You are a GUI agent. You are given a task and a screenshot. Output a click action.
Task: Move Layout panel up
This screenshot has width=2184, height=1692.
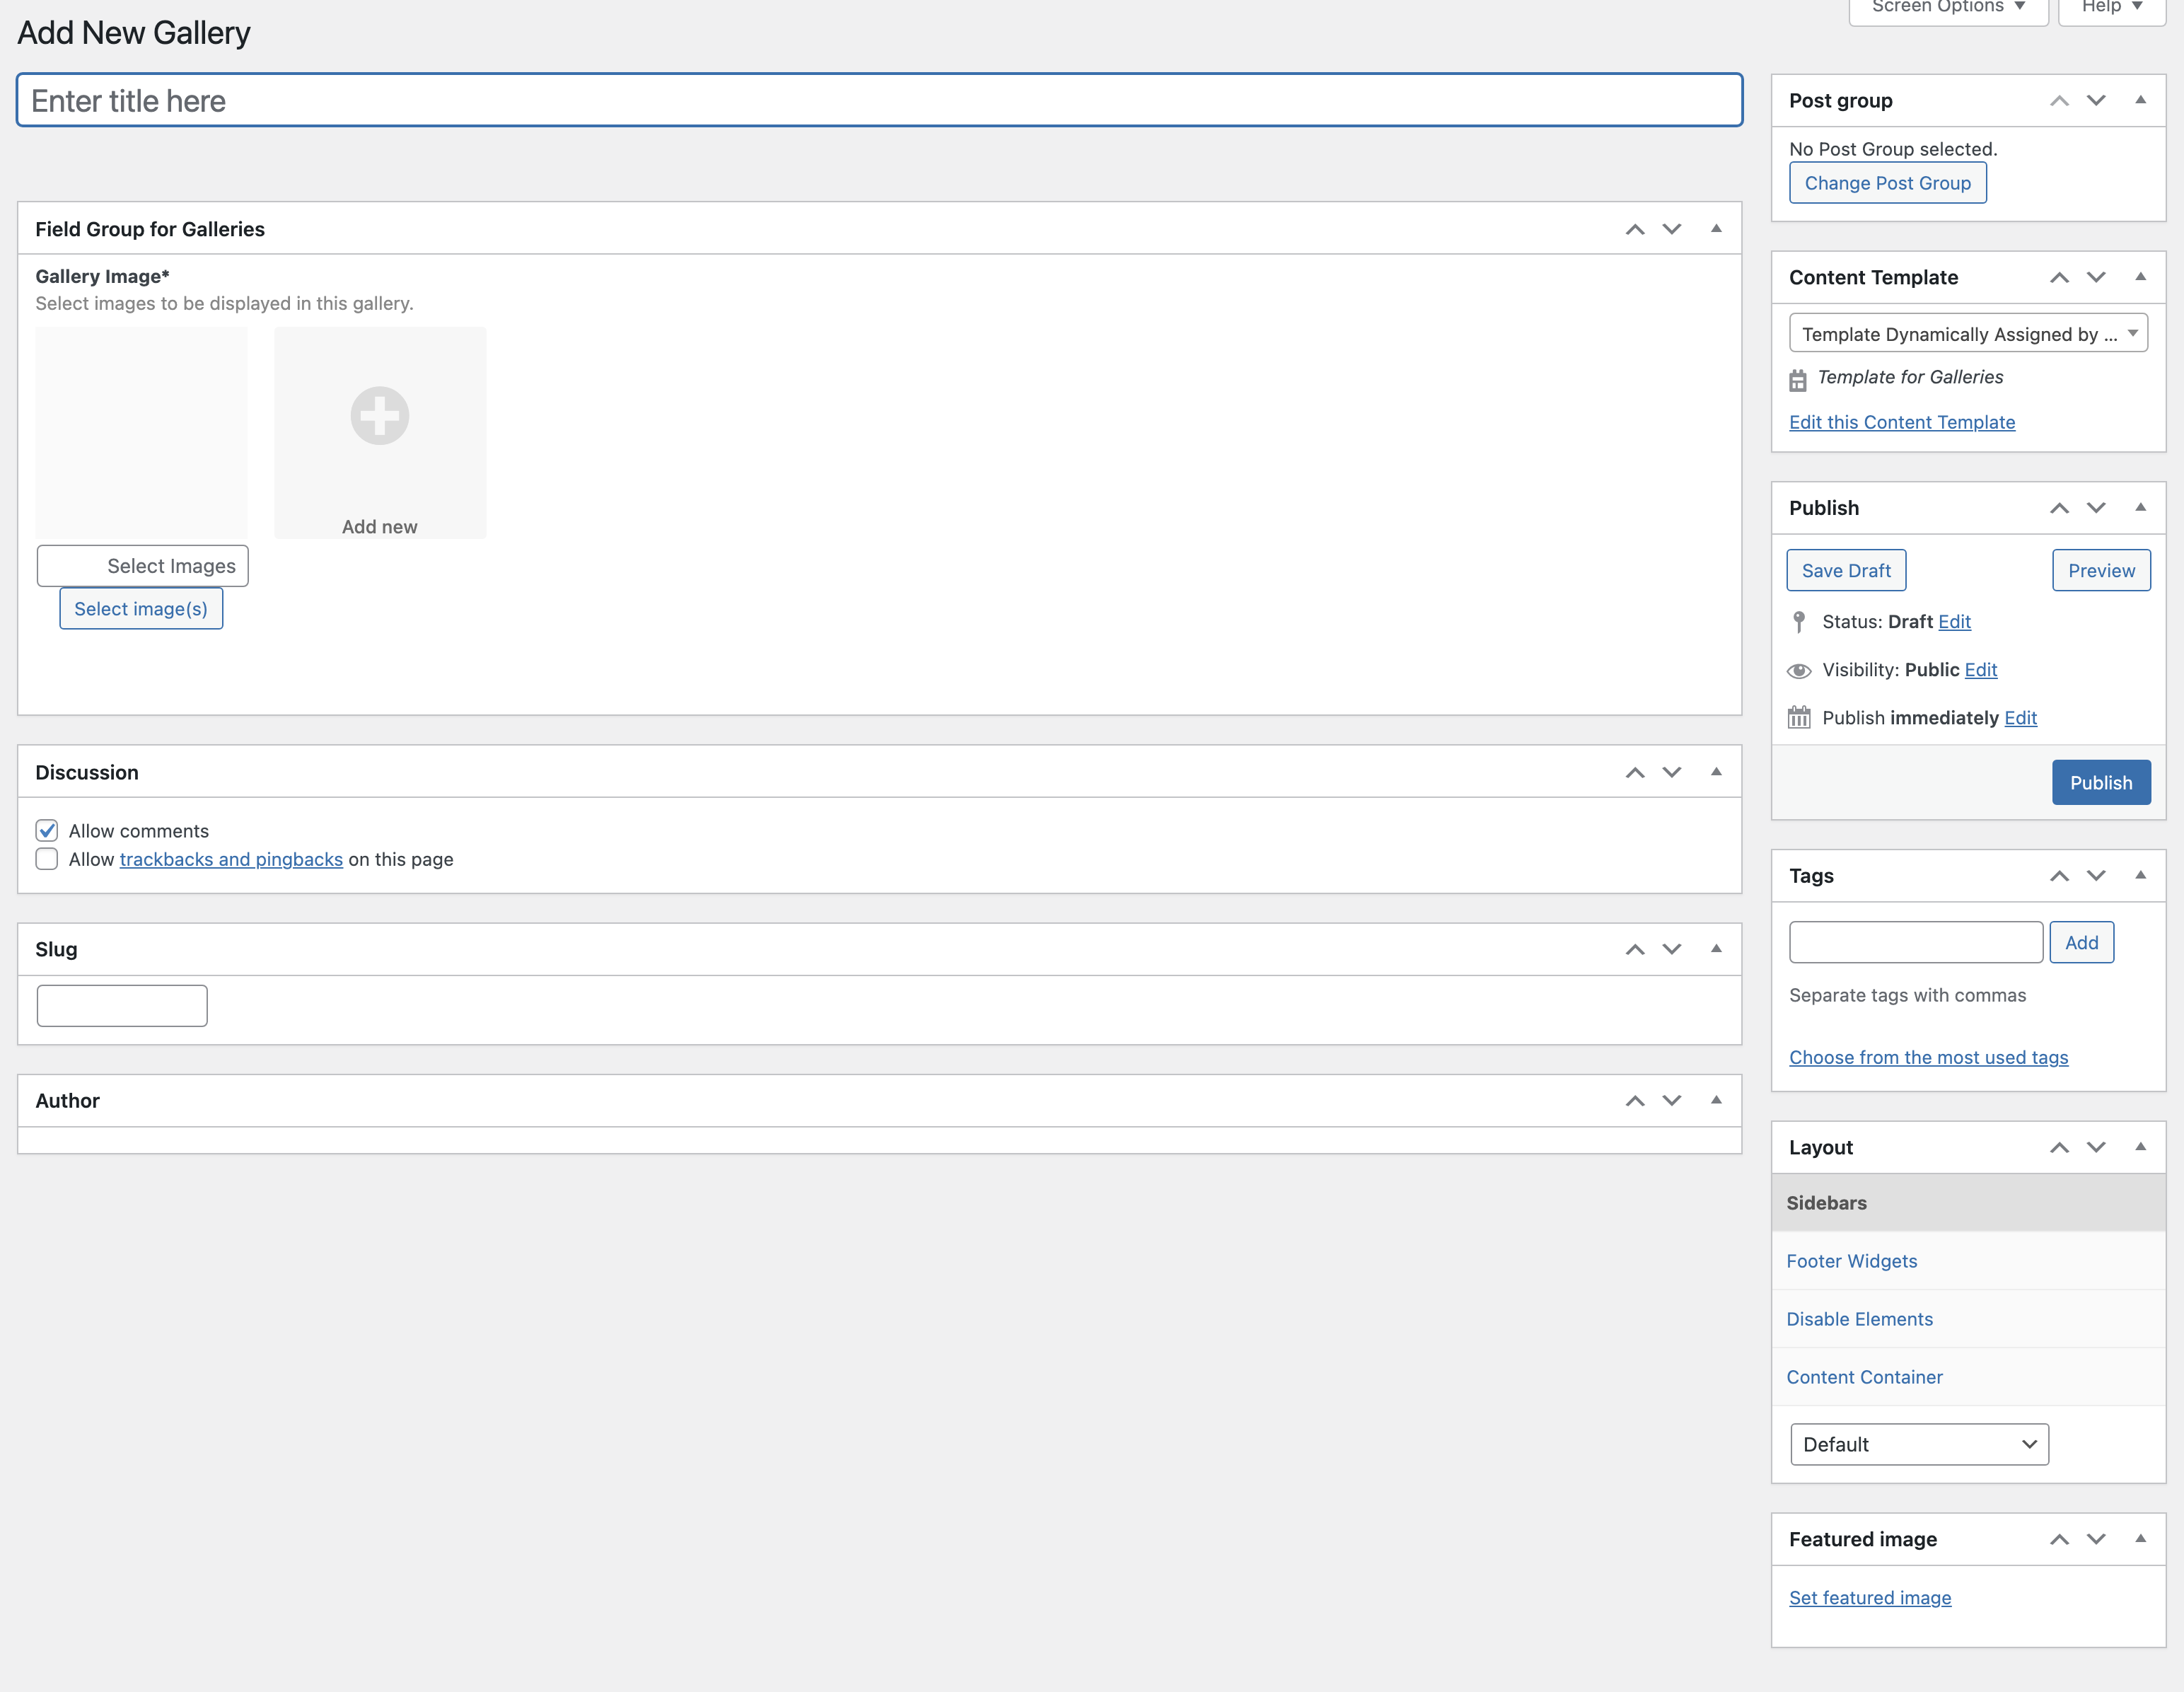click(2059, 1147)
